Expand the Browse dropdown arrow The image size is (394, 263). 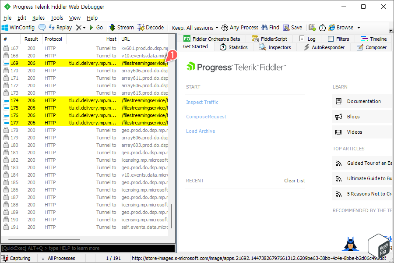click(359, 28)
